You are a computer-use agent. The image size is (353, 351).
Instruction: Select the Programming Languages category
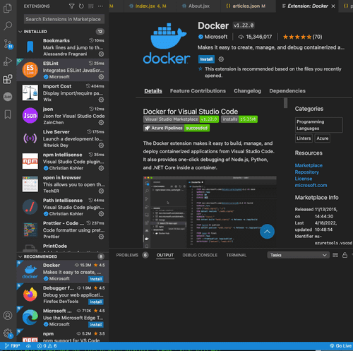tap(319, 125)
